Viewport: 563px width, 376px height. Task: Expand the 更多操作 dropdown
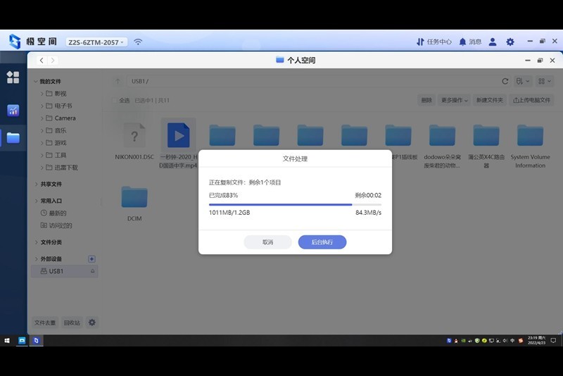pos(454,101)
